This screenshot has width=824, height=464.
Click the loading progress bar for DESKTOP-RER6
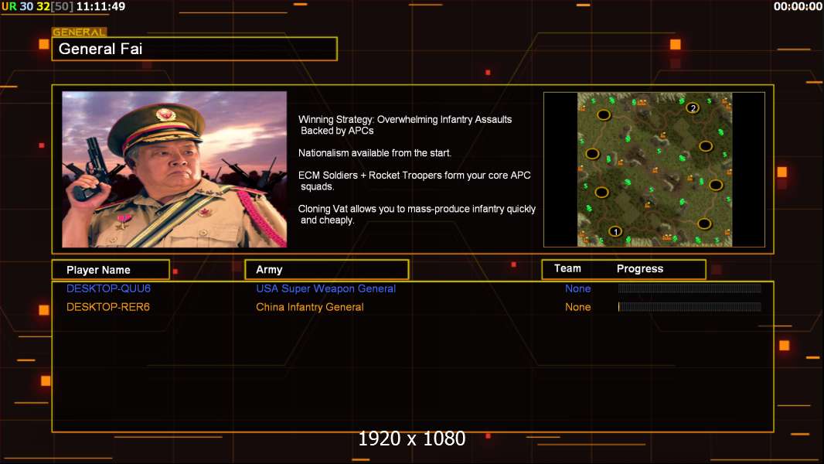[690, 306]
